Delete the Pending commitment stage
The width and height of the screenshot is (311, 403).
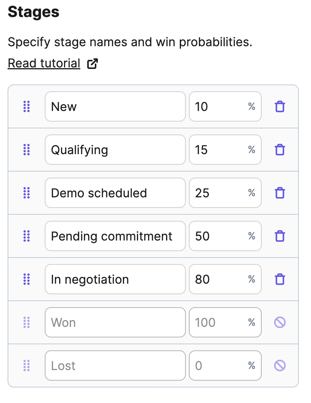point(280,236)
